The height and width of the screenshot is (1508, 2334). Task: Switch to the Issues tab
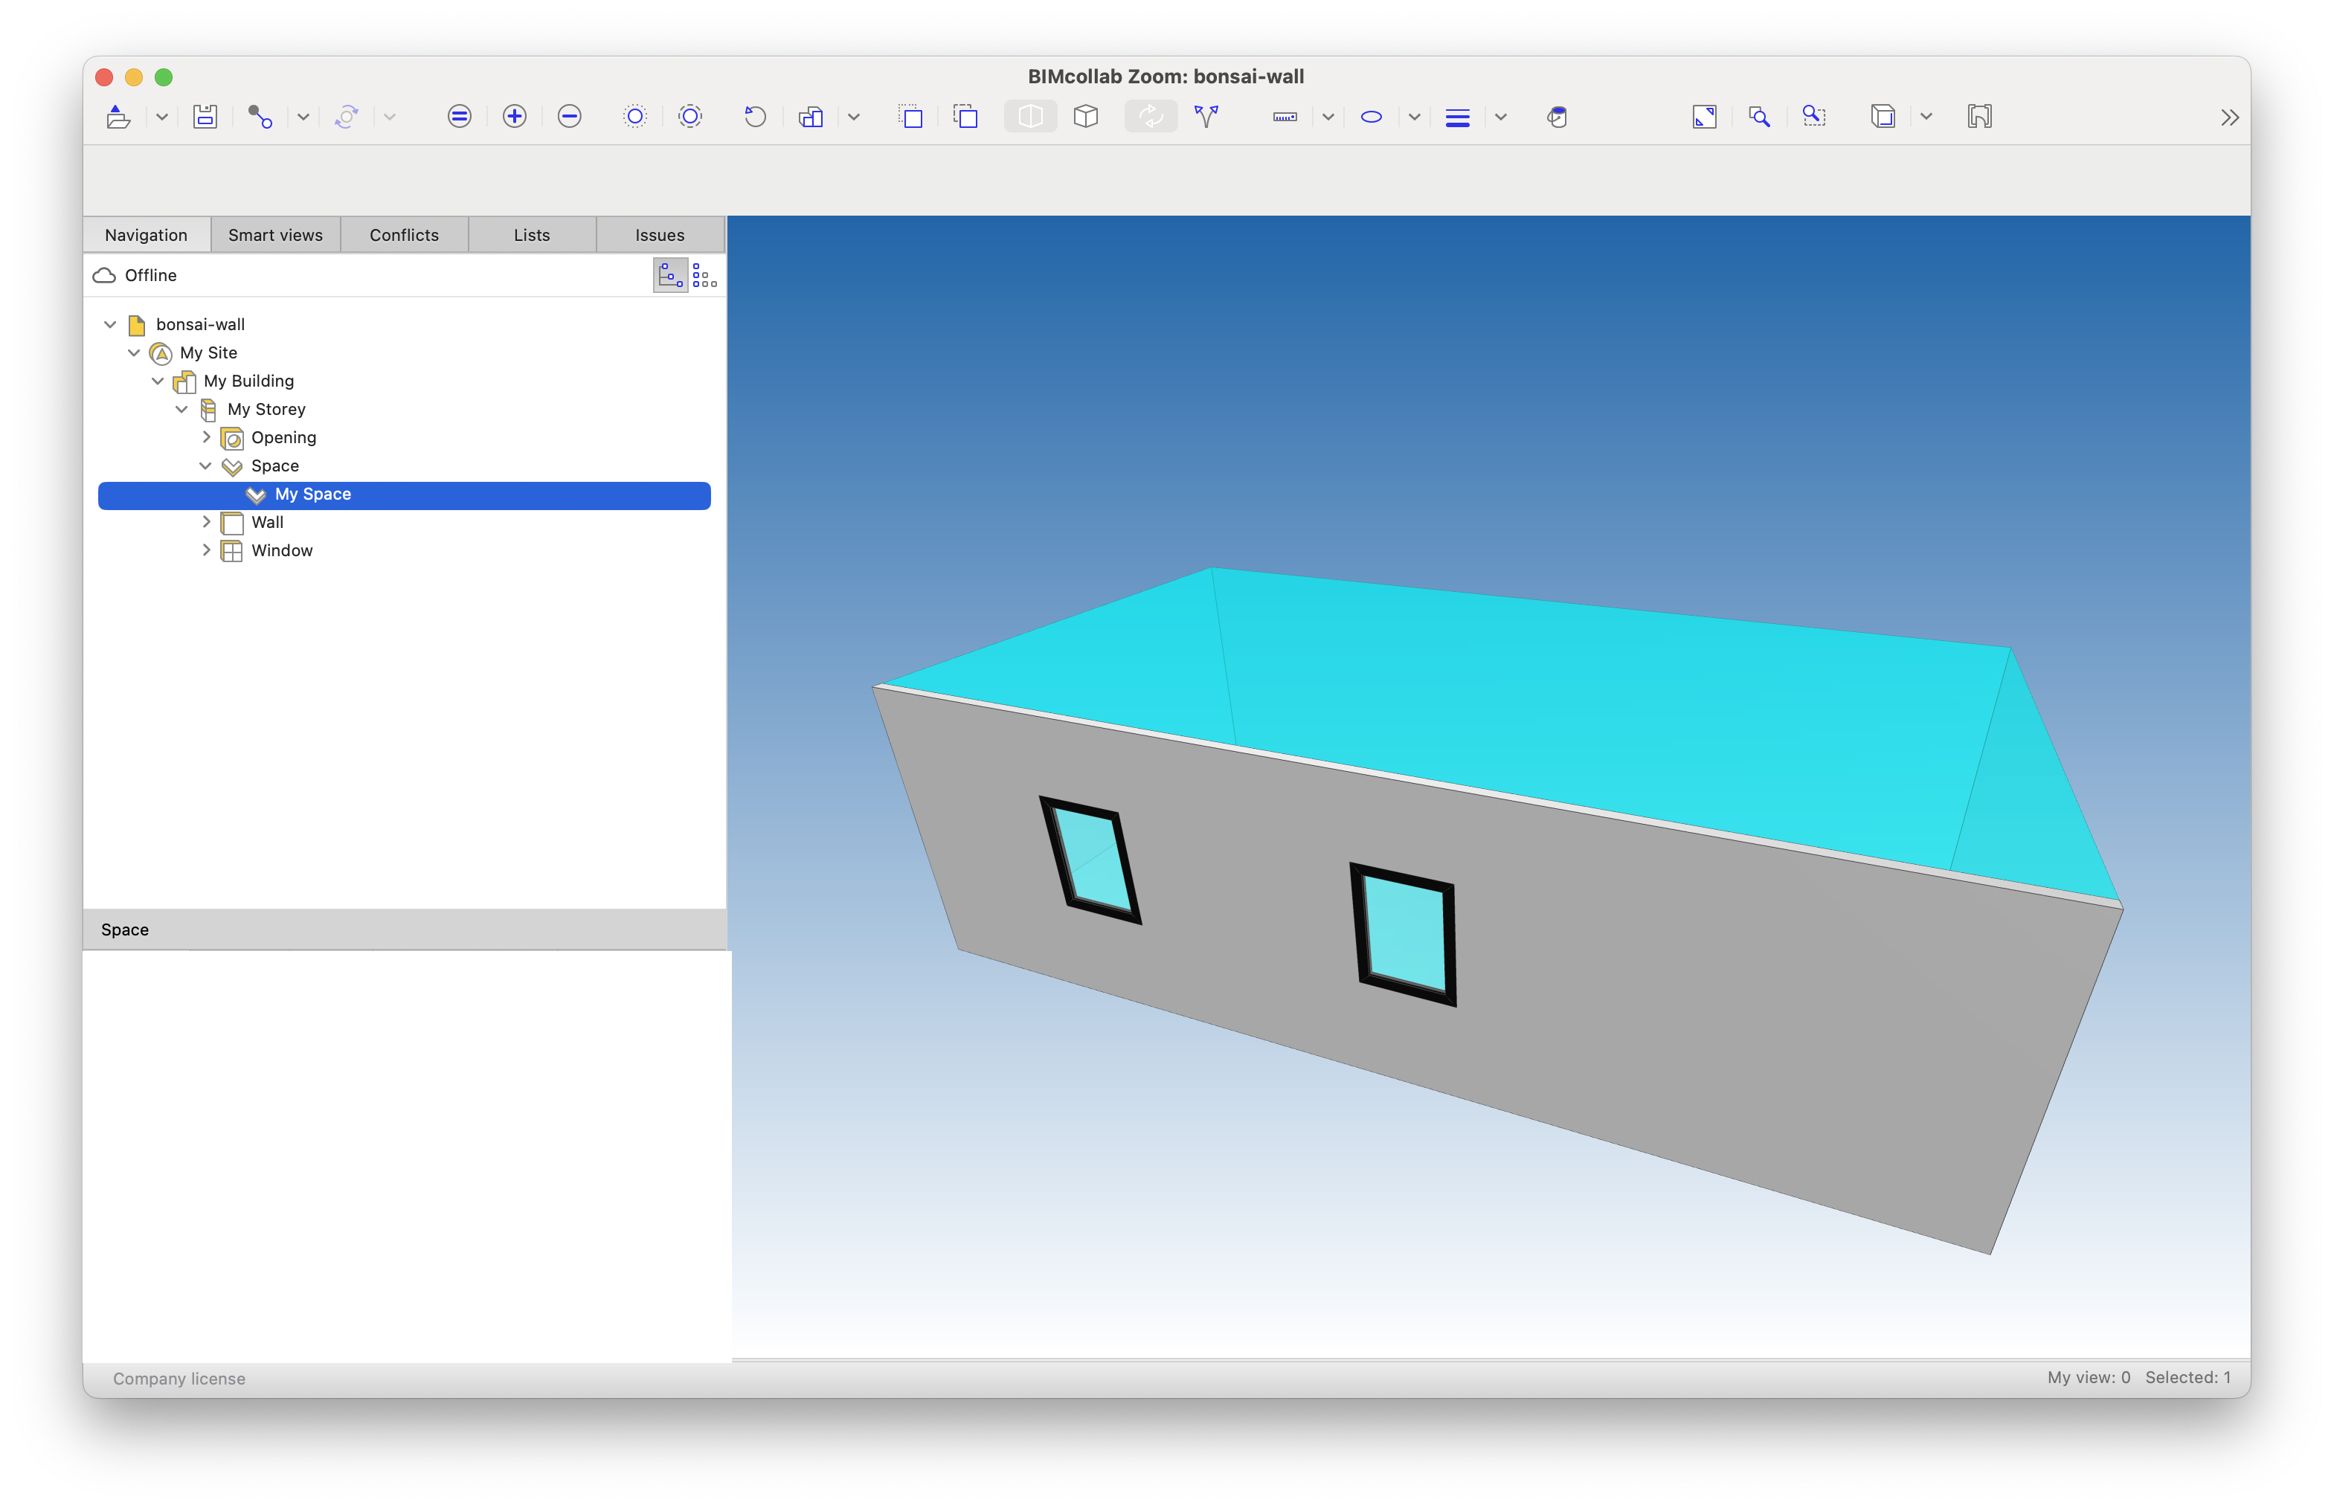(659, 235)
